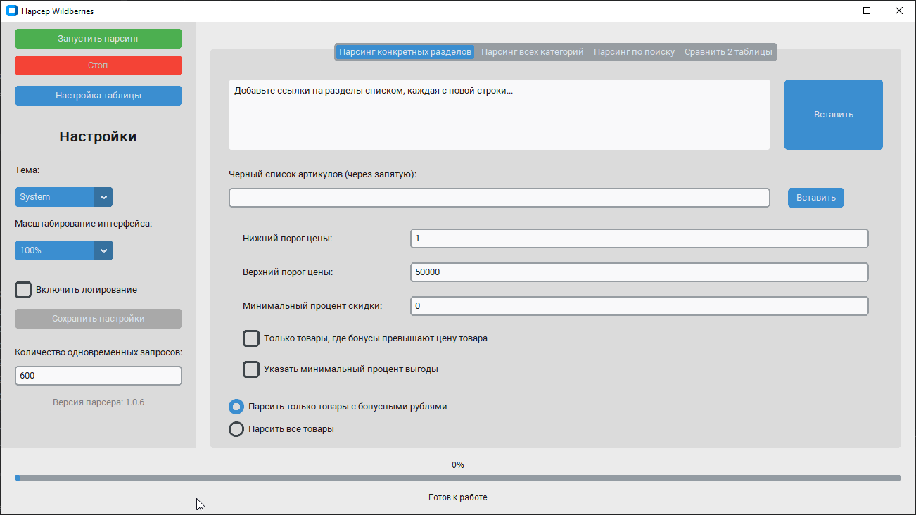This screenshot has width=916, height=515.
Task: Tick Указать минимальный процент выгоды checkbox
Action: (251, 369)
